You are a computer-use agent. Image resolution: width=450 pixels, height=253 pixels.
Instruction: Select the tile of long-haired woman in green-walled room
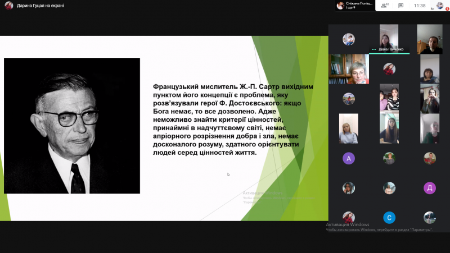[x=389, y=128]
